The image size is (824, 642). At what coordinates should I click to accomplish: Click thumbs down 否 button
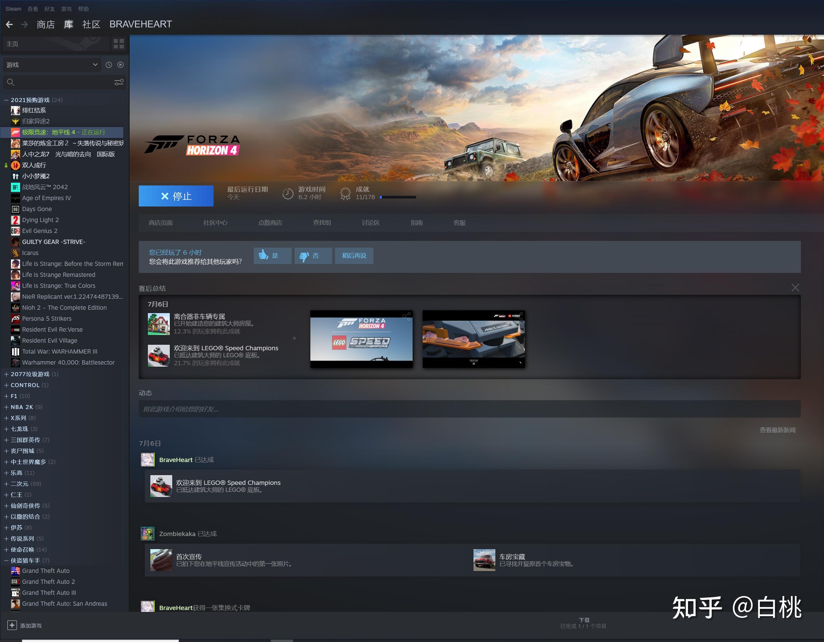pos(313,256)
